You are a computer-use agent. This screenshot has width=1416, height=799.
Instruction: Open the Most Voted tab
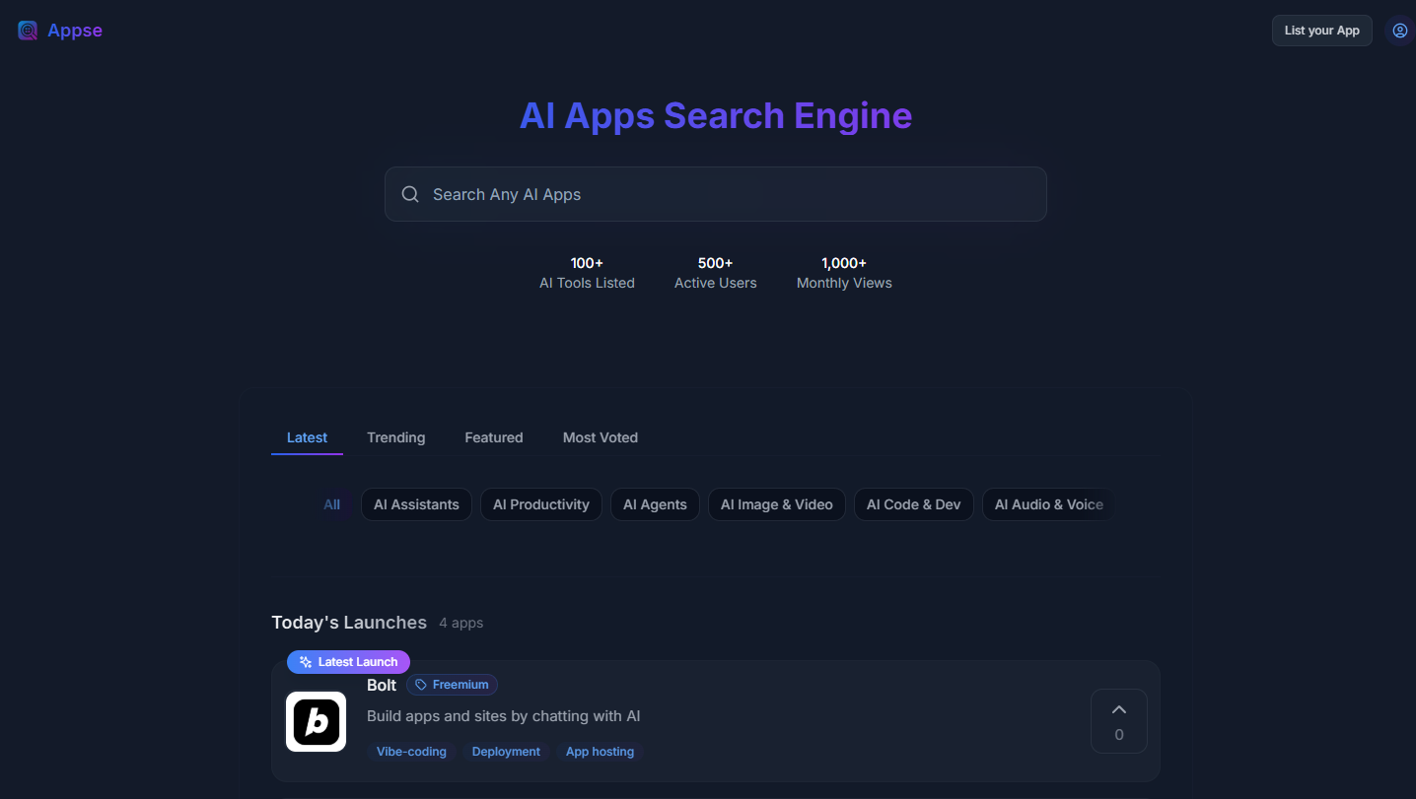[600, 436]
